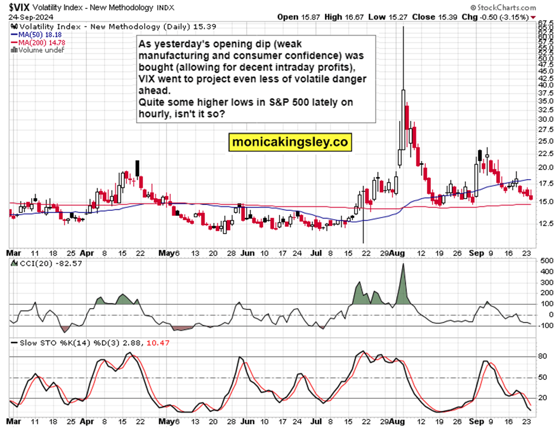Click the Aug label below the price chart
559x430 pixels.
click(x=396, y=253)
